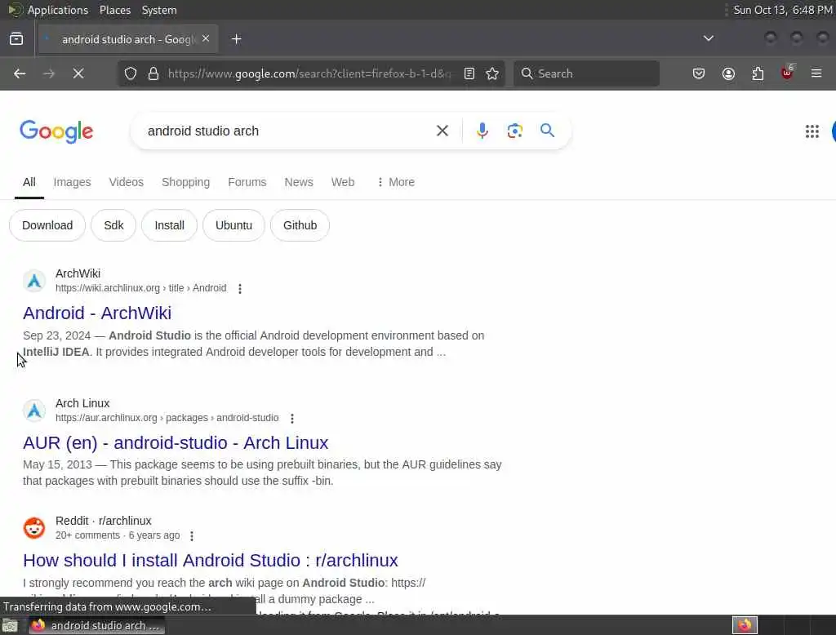Apply the Install suggestion chip
Image resolution: width=836 pixels, height=635 pixels.
[170, 225]
